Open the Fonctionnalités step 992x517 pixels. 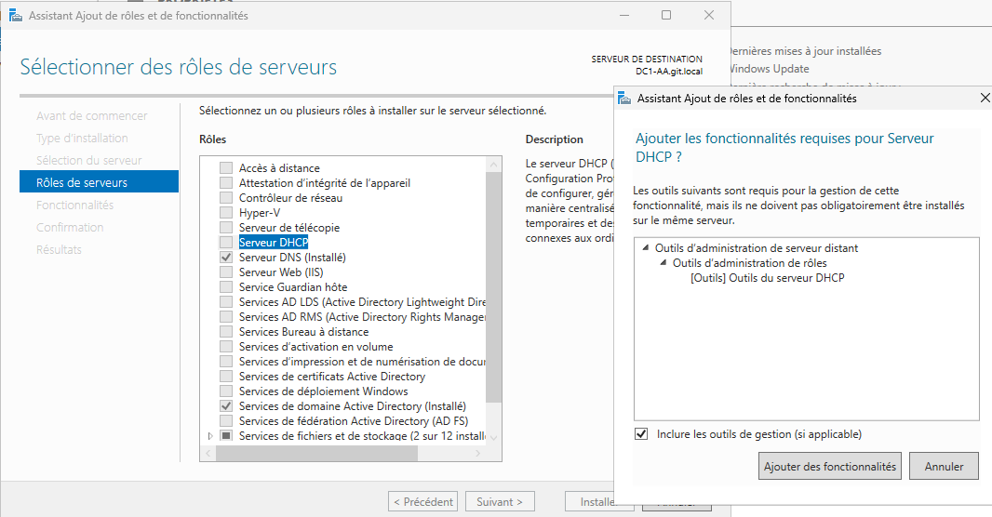click(74, 205)
